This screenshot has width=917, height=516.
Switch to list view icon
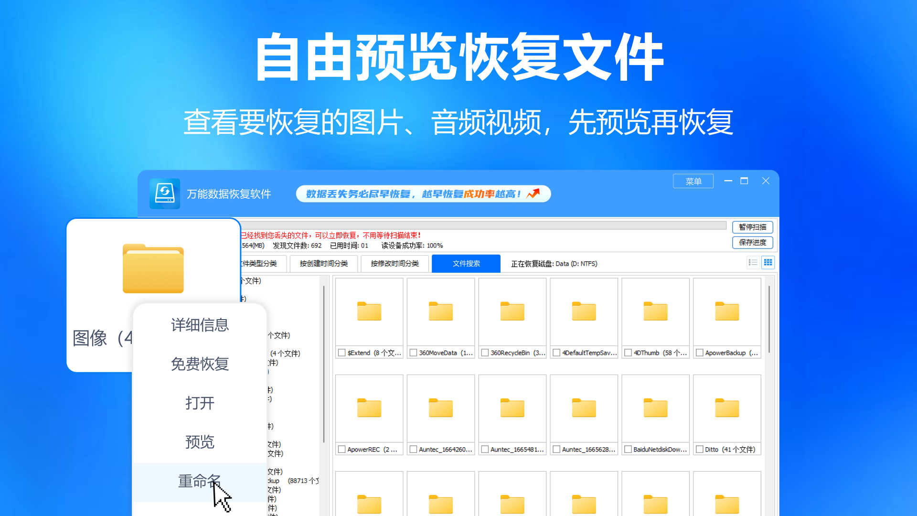pos(753,262)
